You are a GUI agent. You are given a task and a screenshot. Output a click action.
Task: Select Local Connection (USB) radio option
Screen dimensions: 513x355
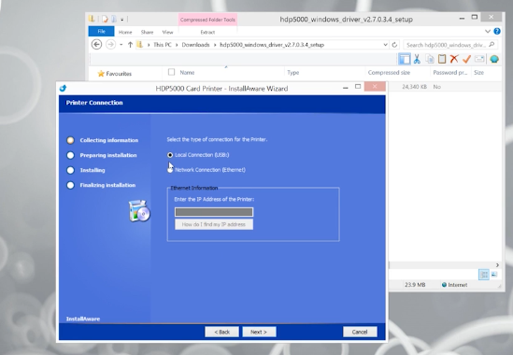[170, 155]
